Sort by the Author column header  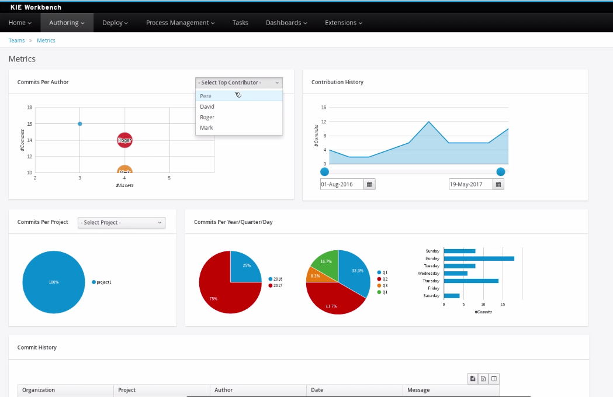point(223,390)
